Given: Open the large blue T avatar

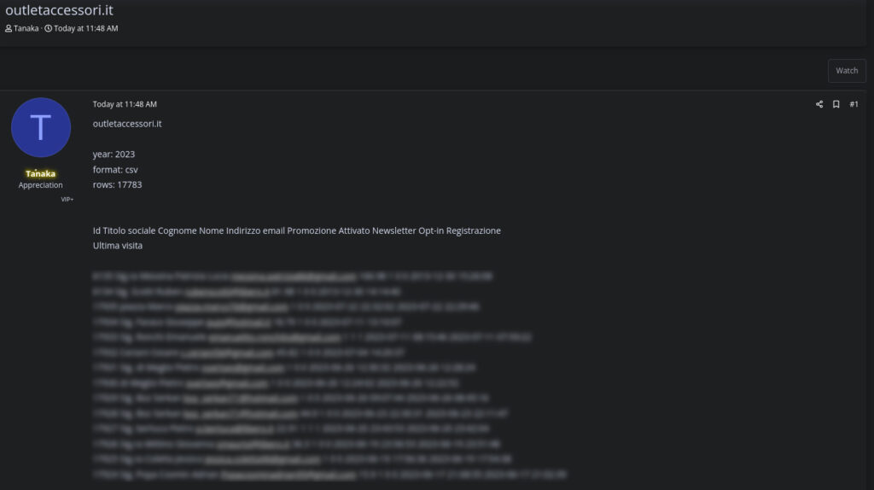Looking at the screenshot, I should coord(41,127).
